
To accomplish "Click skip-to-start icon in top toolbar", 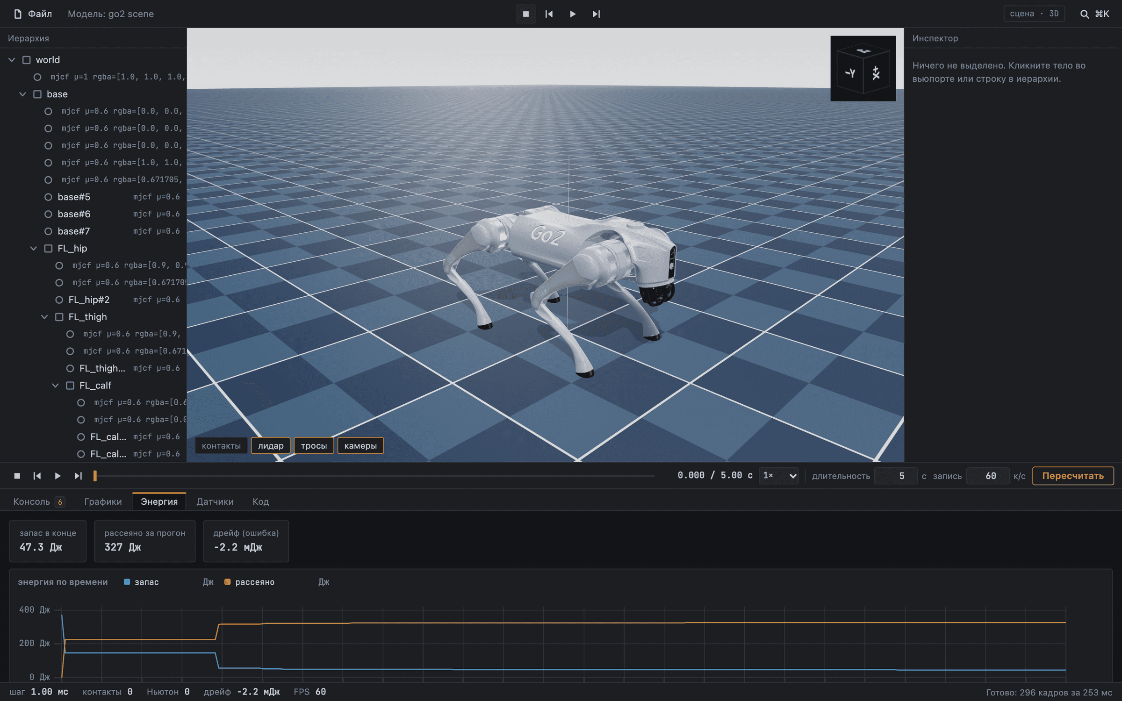I will click(549, 14).
